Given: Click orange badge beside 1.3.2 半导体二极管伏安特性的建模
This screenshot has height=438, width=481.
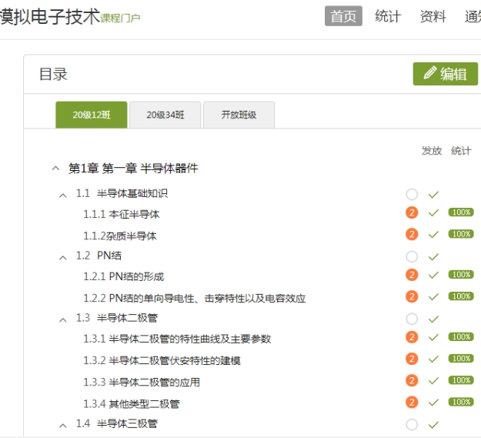Looking at the screenshot, I should point(412,359).
